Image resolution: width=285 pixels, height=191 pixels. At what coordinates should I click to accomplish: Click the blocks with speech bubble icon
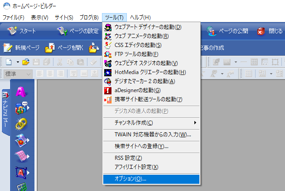pyautogui.click(x=22, y=108)
